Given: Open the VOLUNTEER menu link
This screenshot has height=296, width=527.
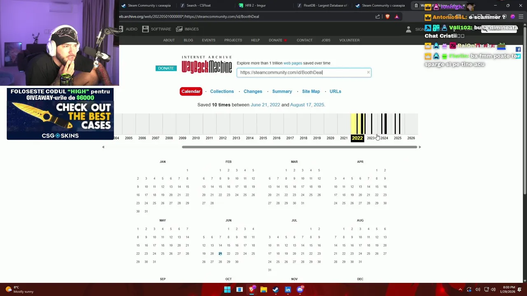Looking at the screenshot, I should pos(350,40).
